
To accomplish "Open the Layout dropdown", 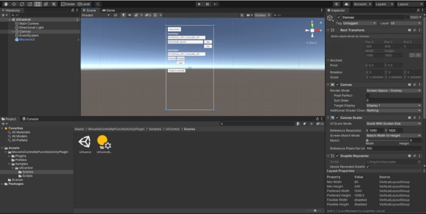I will click(x=409, y=4).
